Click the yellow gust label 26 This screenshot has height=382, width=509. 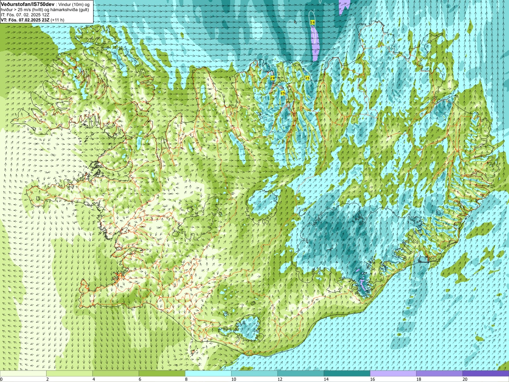pos(312,23)
